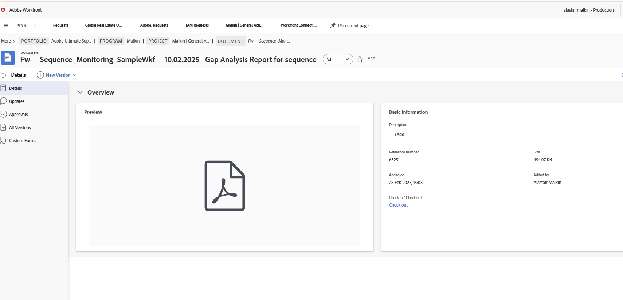
Task: Open the hamburger main menu
Action: click(6, 25)
